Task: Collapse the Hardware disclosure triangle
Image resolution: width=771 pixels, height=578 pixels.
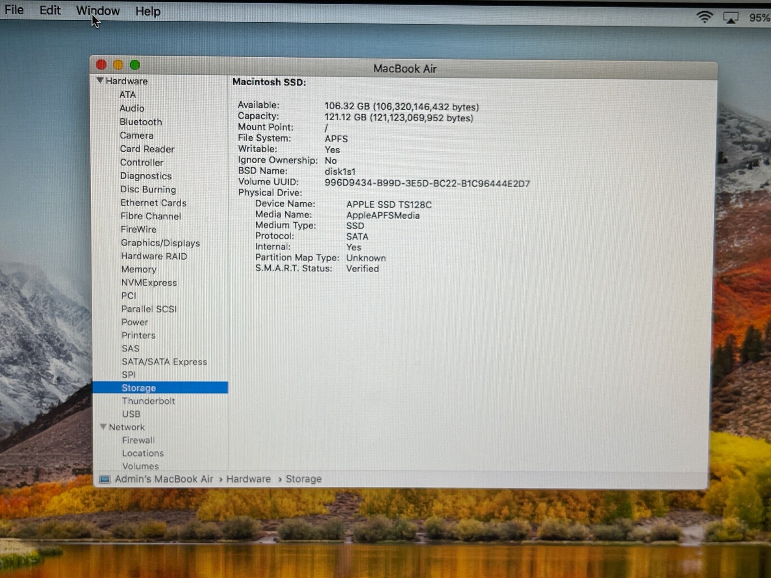Action: point(100,80)
